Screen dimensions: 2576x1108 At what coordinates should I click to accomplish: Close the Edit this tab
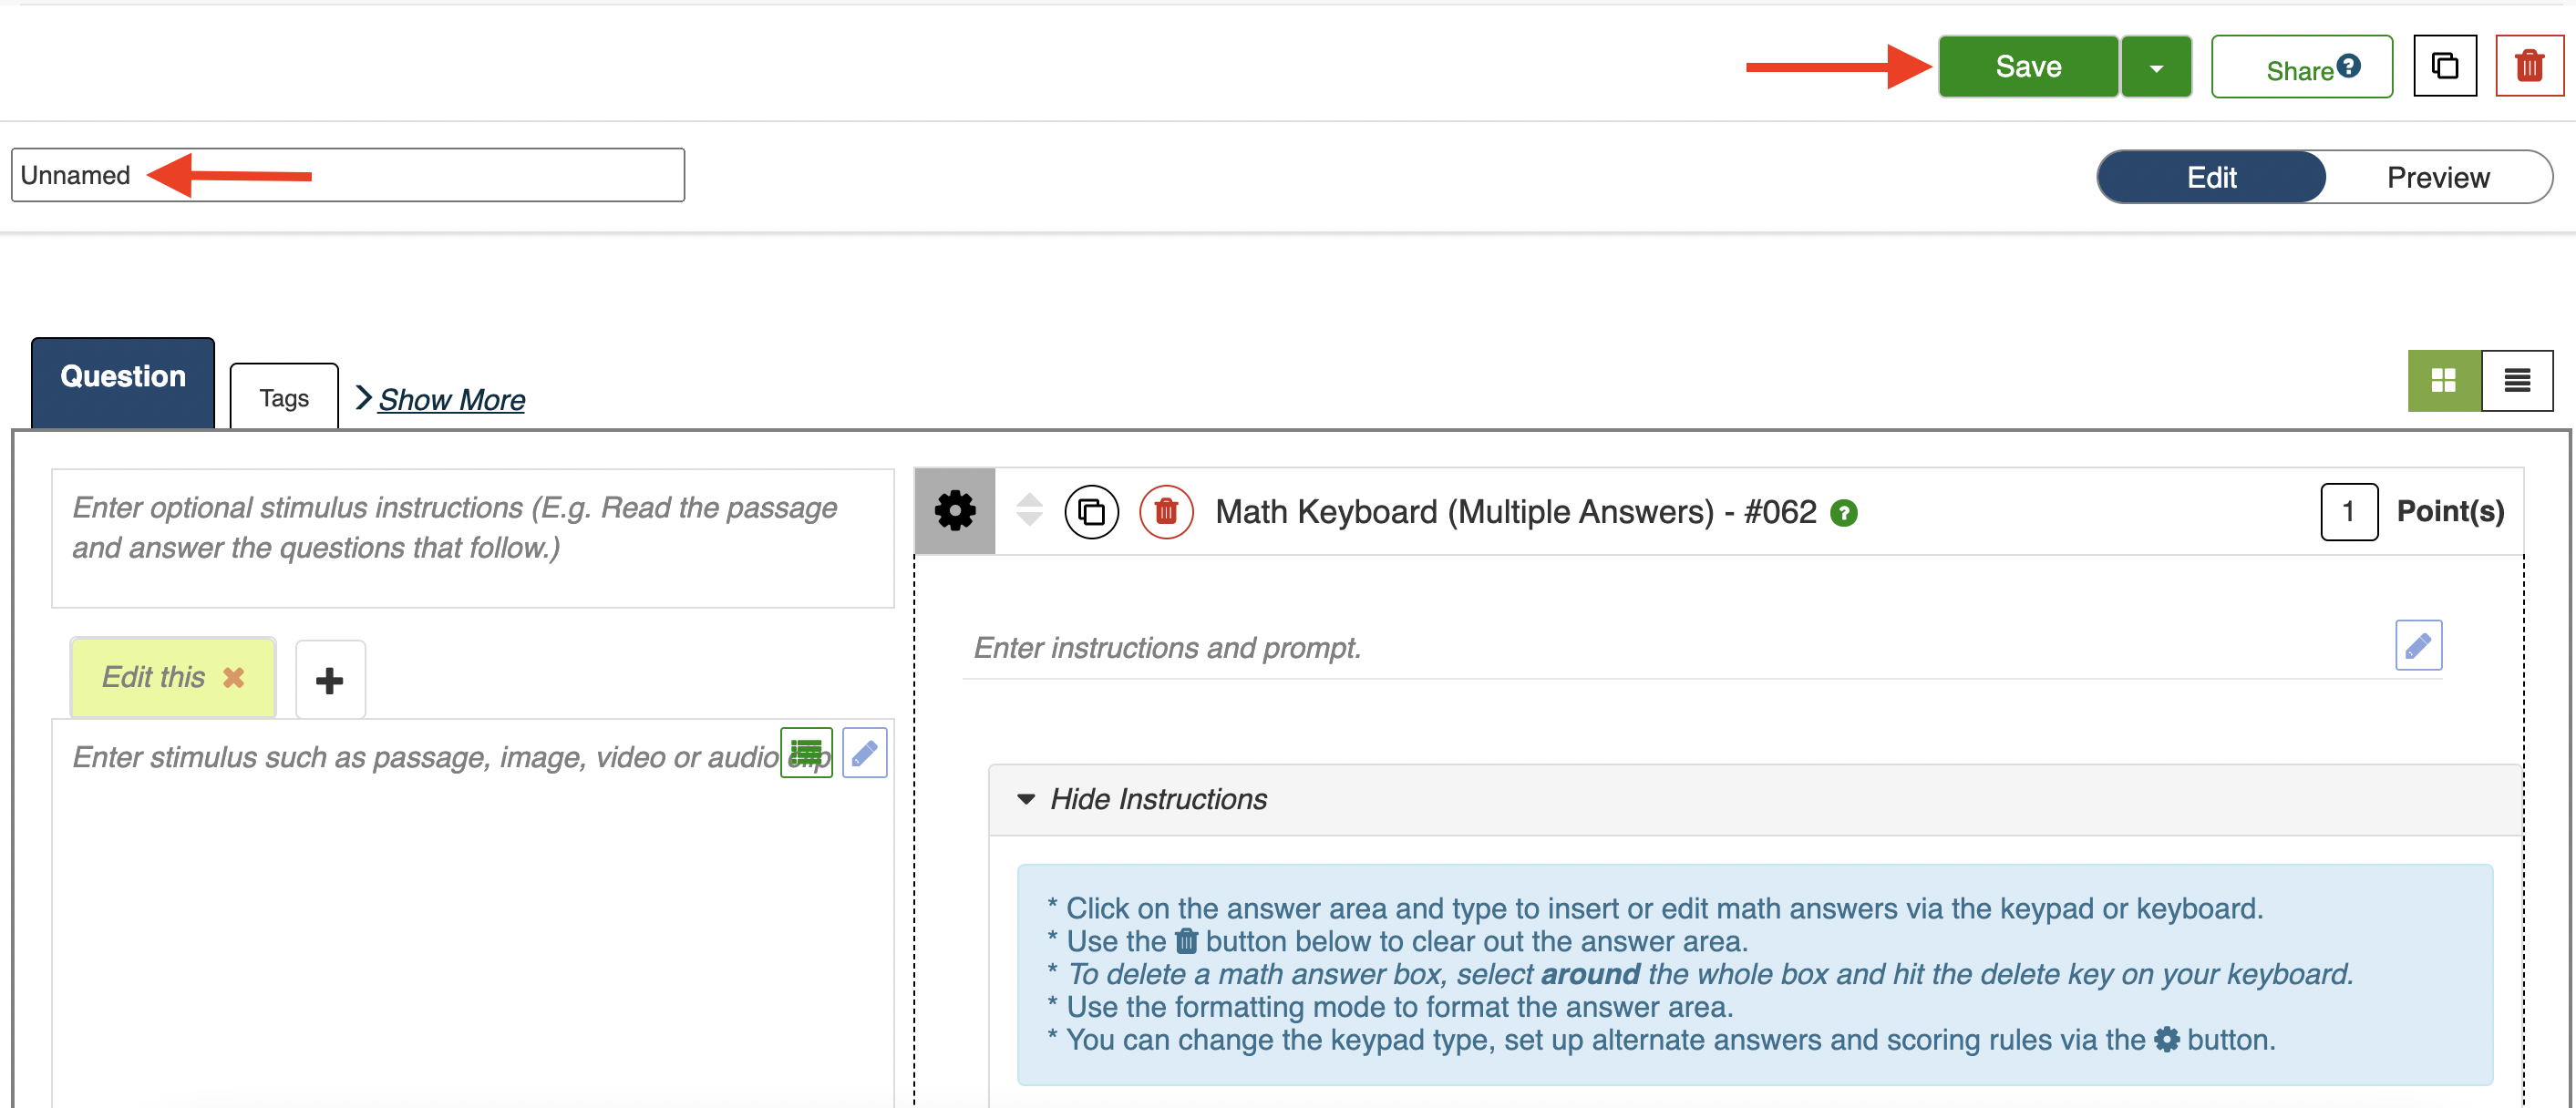tap(233, 677)
